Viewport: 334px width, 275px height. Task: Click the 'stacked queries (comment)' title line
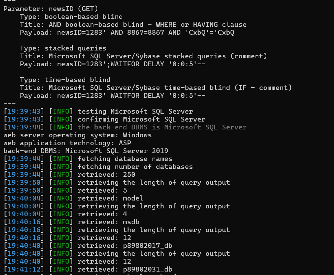143,56
